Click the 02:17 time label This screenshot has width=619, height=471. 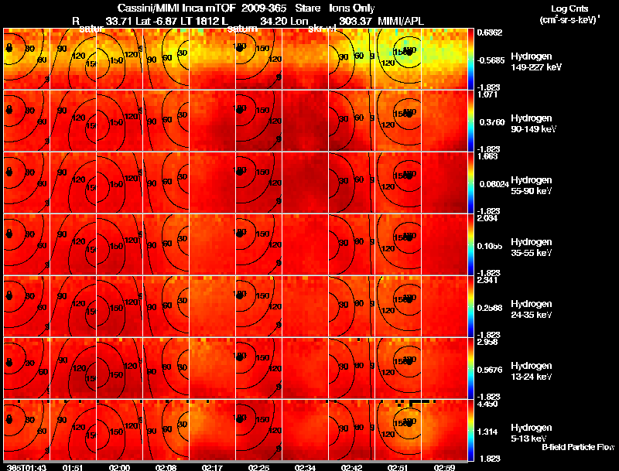tap(212, 467)
